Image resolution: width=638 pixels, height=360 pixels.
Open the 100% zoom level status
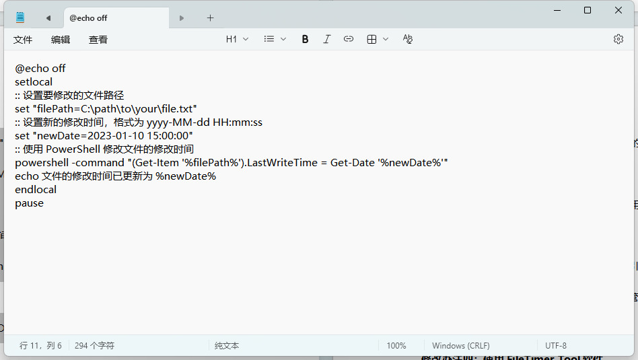[x=396, y=345]
